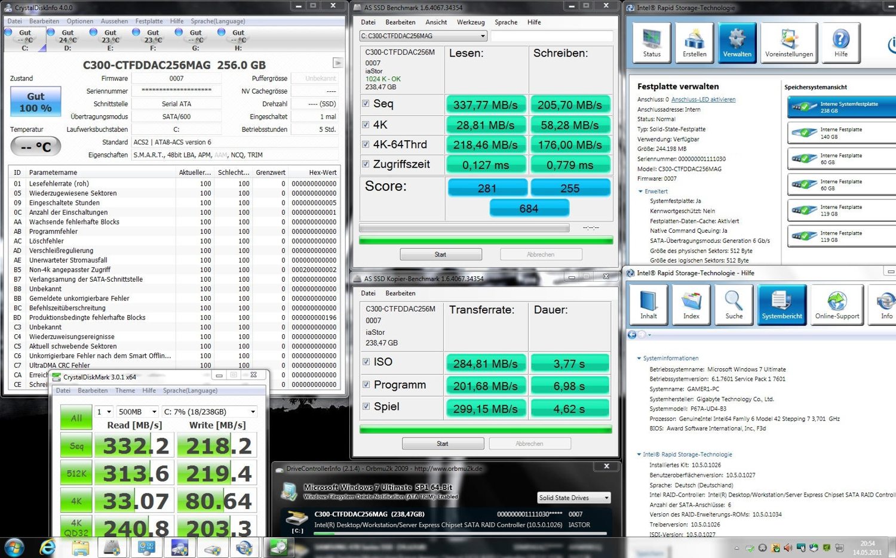This screenshot has height=558, width=896.
Task: Click the Kopier-Benchmark green progress bar
Action: 486,429
